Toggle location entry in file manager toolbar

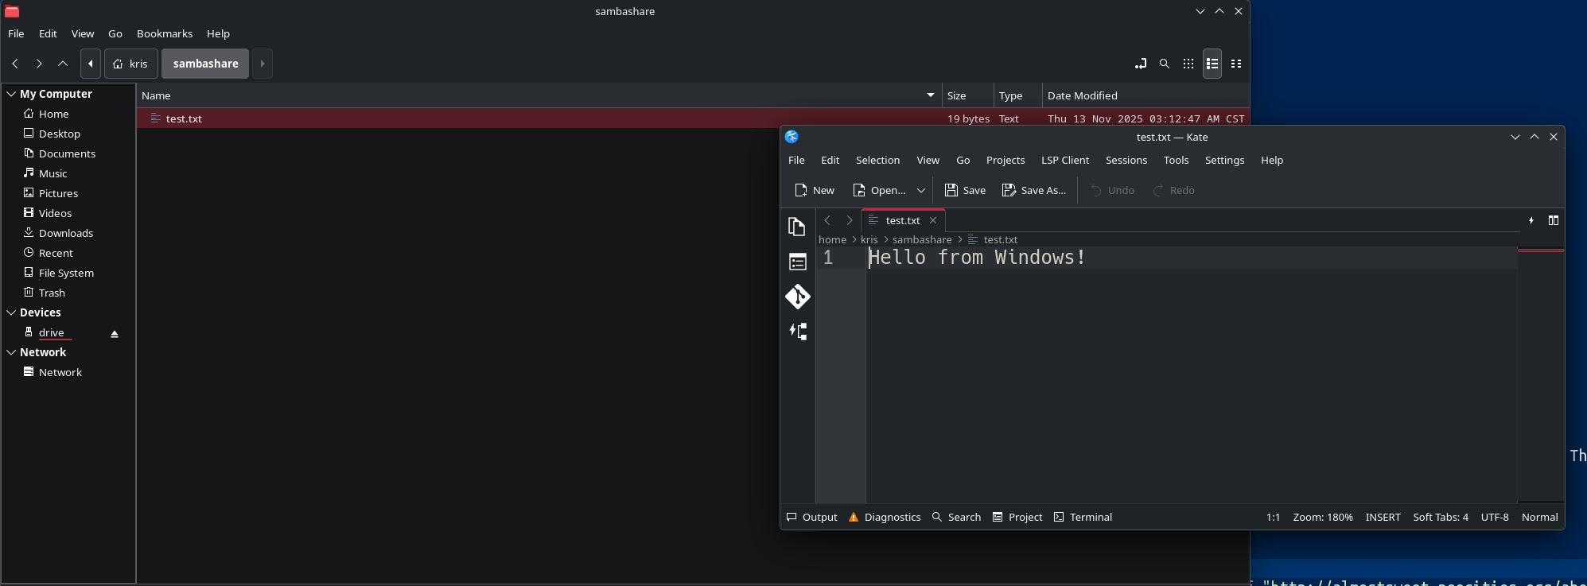pos(1140,64)
